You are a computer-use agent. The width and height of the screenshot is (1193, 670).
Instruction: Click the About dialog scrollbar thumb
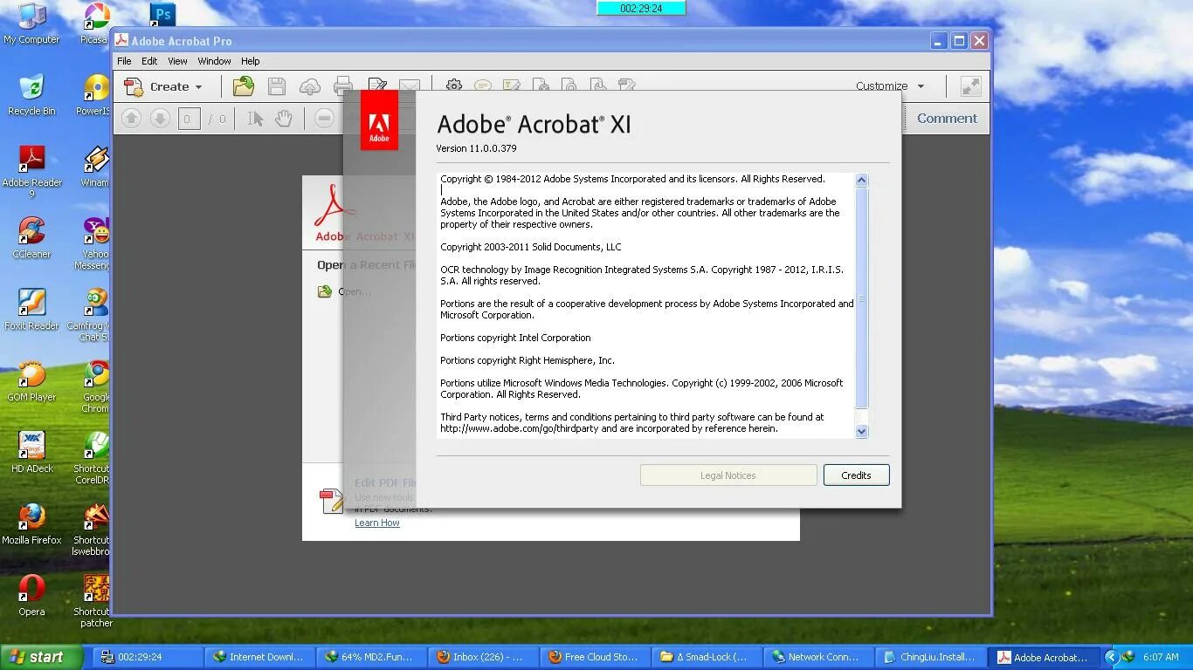point(861,298)
